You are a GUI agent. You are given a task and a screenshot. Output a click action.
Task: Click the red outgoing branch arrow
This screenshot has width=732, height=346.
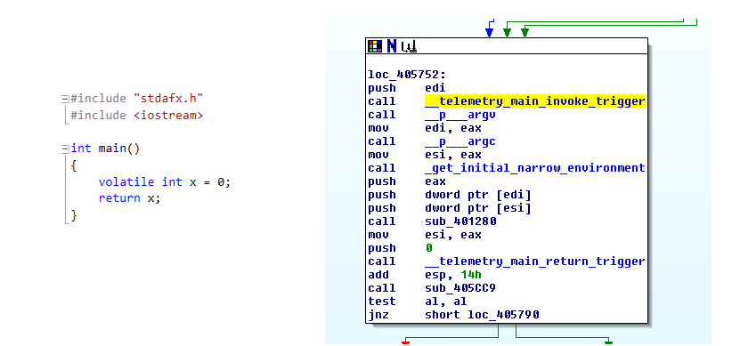(x=406, y=342)
